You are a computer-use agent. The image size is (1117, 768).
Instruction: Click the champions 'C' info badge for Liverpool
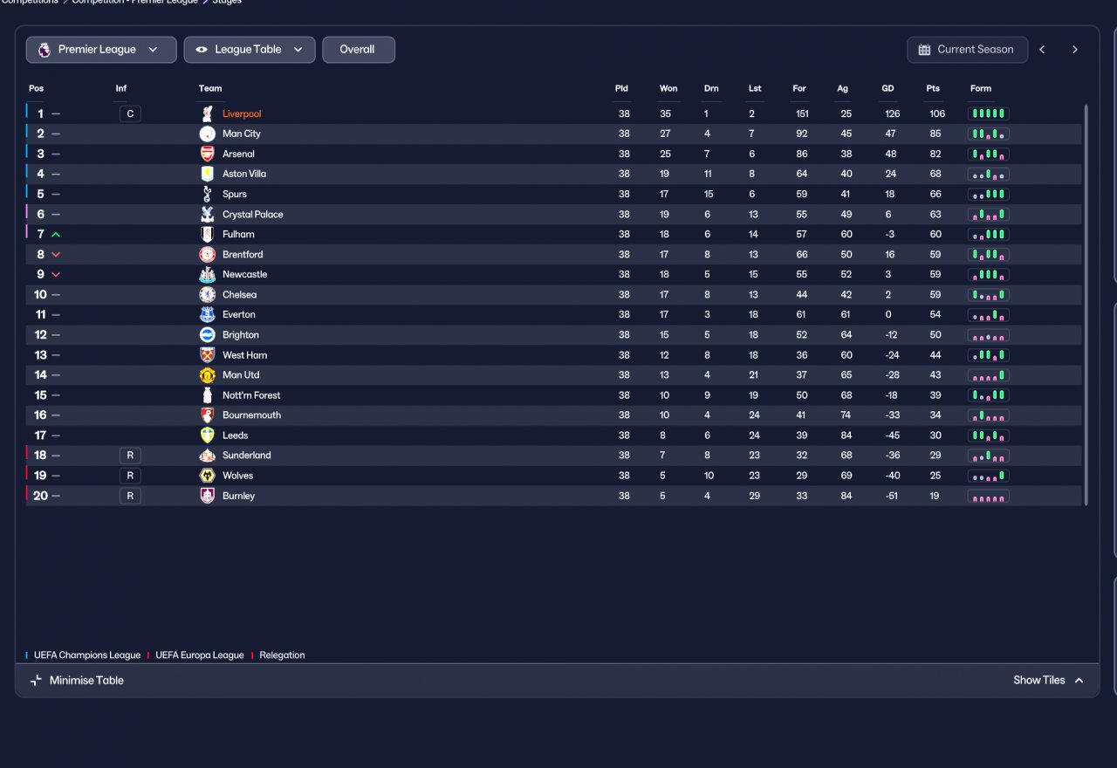point(130,113)
